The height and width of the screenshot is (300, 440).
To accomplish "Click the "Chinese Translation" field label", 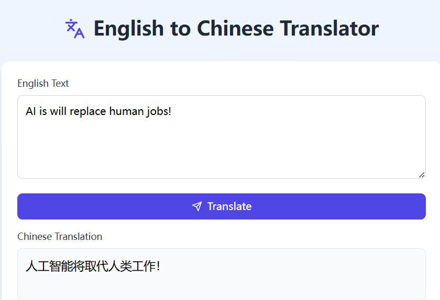I will (x=60, y=237).
